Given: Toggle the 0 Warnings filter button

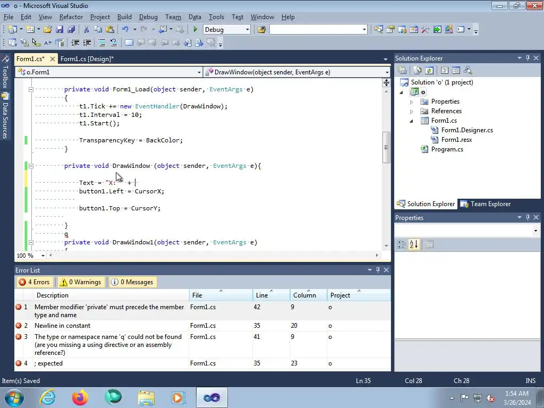Looking at the screenshot, I should tap(81, 282).
